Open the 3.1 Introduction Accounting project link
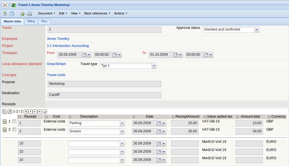Screen dimensions: 289x166 coord(68,46)
